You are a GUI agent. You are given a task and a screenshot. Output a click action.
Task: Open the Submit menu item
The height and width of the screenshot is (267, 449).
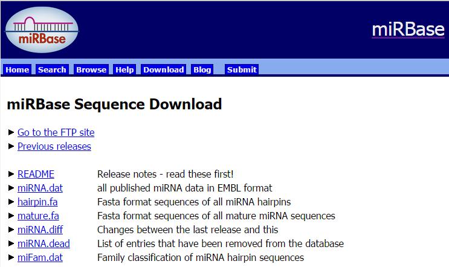(242, 69)
